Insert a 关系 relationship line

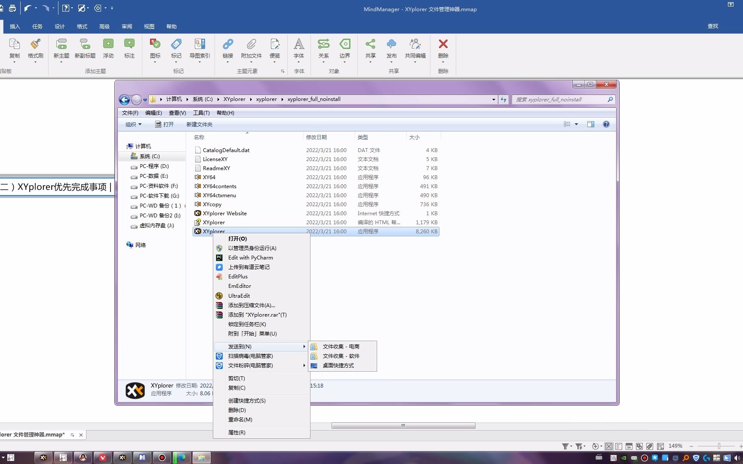point(324,44)
